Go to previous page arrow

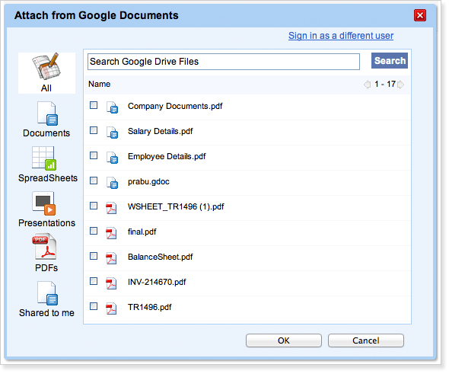tap(367, 85)
